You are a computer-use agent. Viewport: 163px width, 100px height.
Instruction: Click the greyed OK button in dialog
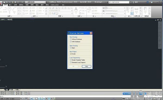coord(73,66)
